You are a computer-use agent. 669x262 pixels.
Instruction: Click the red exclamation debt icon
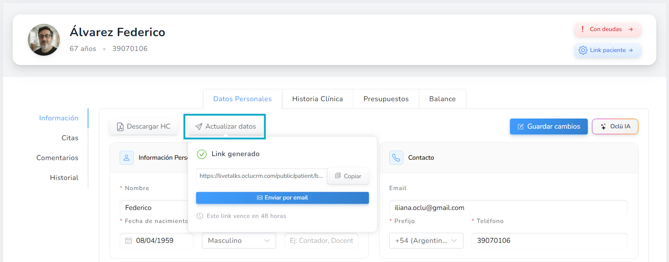point(582,29)
